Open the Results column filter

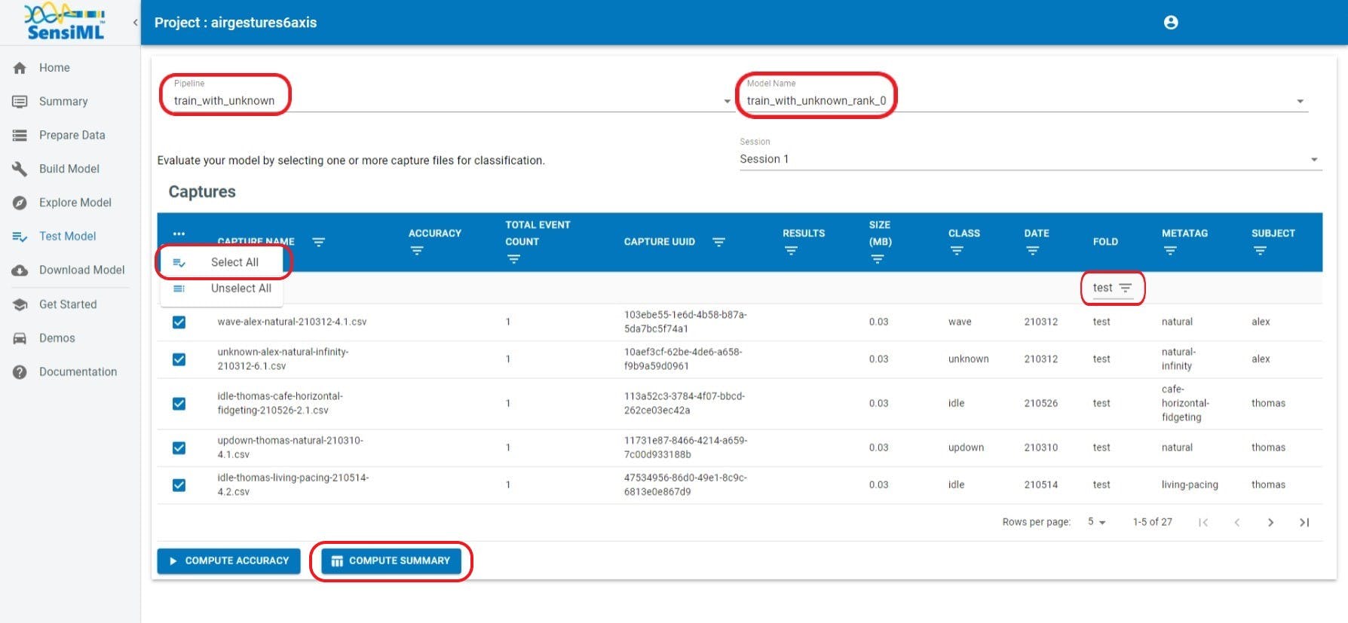click(x=790, y=251)
